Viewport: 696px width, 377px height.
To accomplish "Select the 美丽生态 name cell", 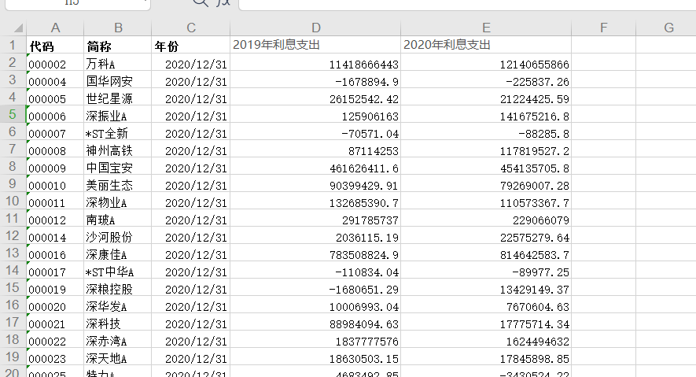I will [x=118, y=183].
